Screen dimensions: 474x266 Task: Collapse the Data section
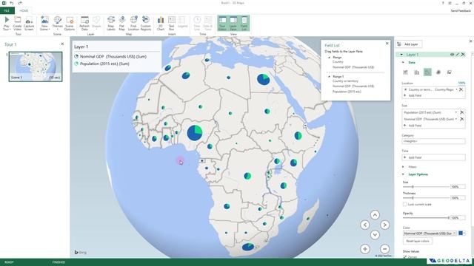(x=403, y=62)
